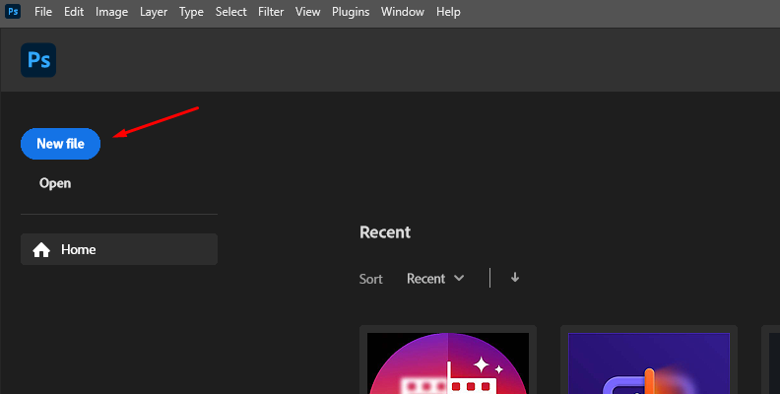Image resolution: width=780 pixels, height=394 pixels.
Task: Open the Window menu
Action: pyautogui.click(x=403, y=12)
